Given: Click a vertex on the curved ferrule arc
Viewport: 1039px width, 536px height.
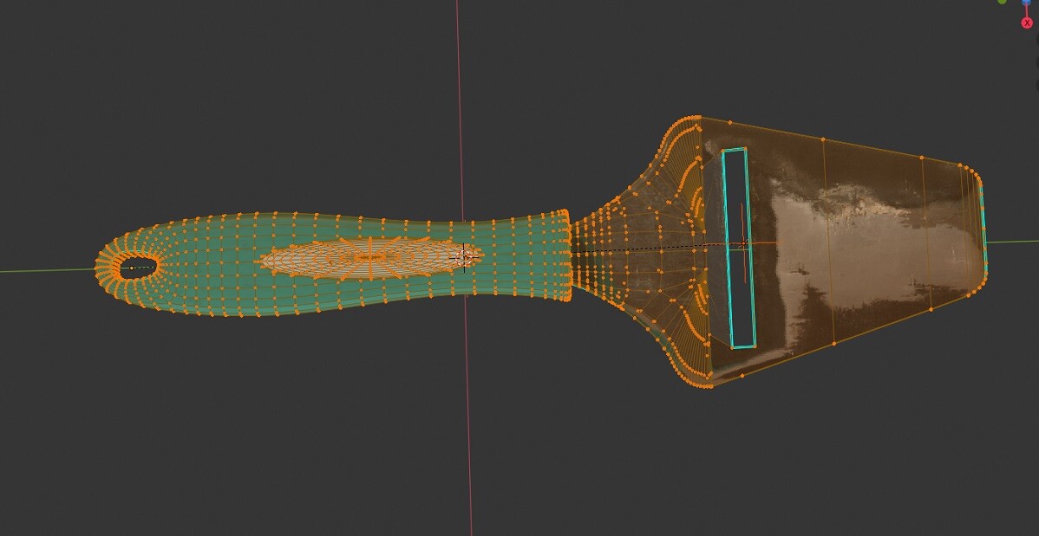Looking at the screenshot, I should (x=685, y=173).
